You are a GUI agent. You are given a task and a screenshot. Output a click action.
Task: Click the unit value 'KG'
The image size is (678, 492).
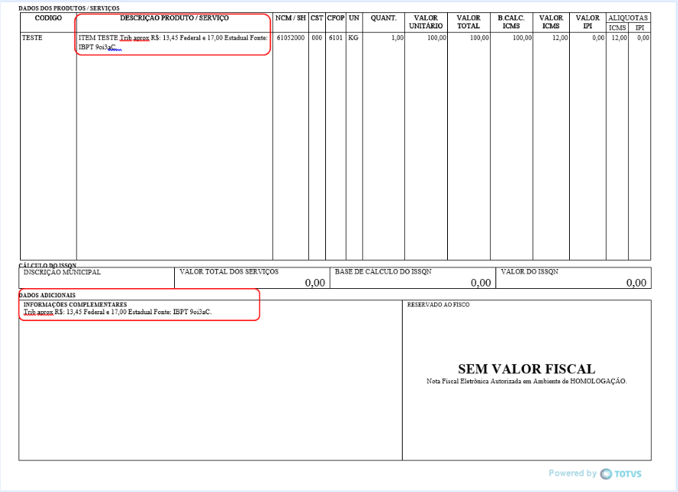coord(354,38)
